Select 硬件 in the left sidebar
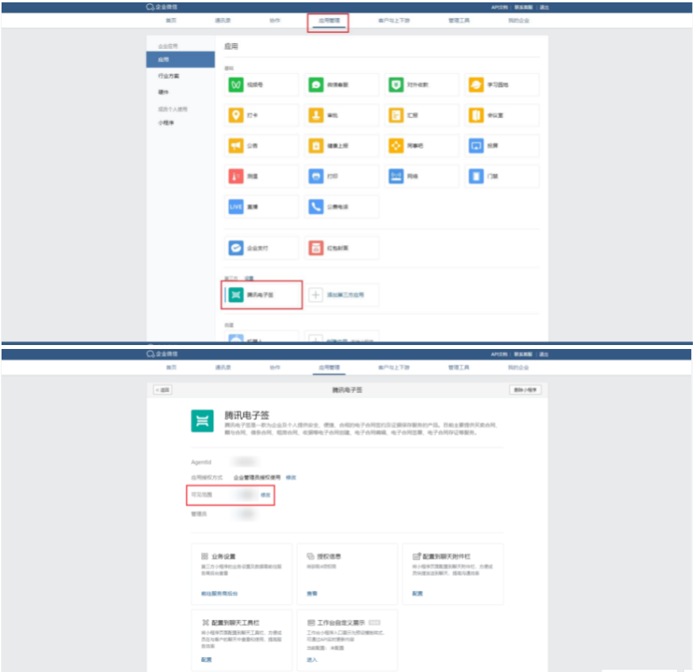 click(x=164, y=92)
